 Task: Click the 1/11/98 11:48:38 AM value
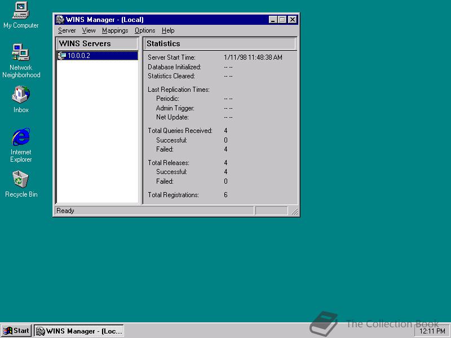253,57
